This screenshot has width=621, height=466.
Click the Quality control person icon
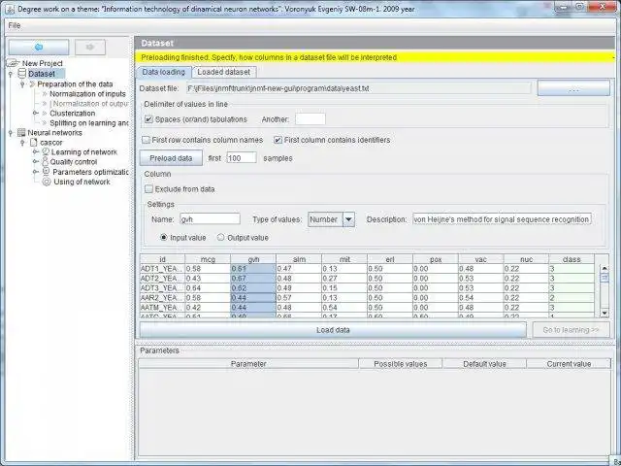pyautogui.click(x=45, y=161)
